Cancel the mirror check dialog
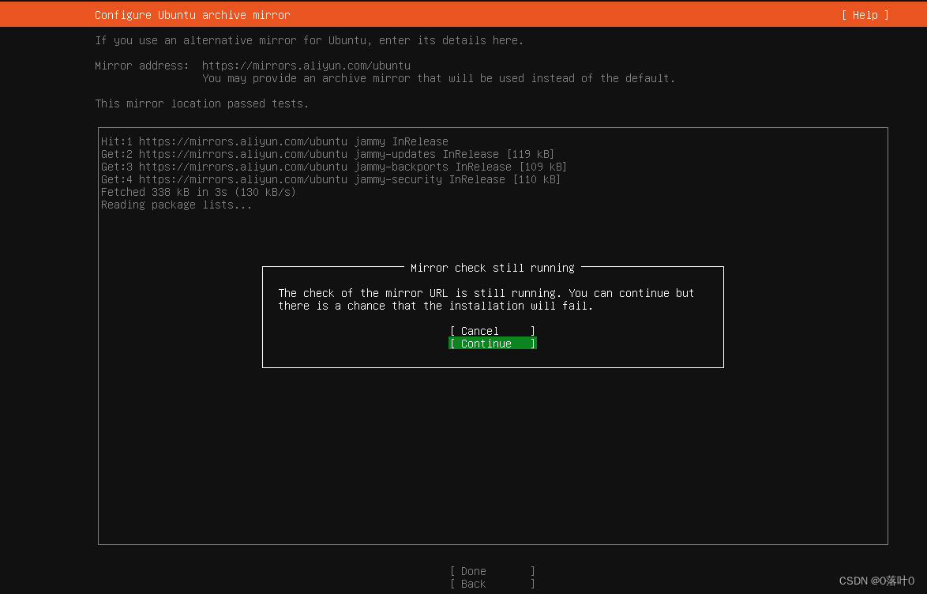 pos(493,331)
